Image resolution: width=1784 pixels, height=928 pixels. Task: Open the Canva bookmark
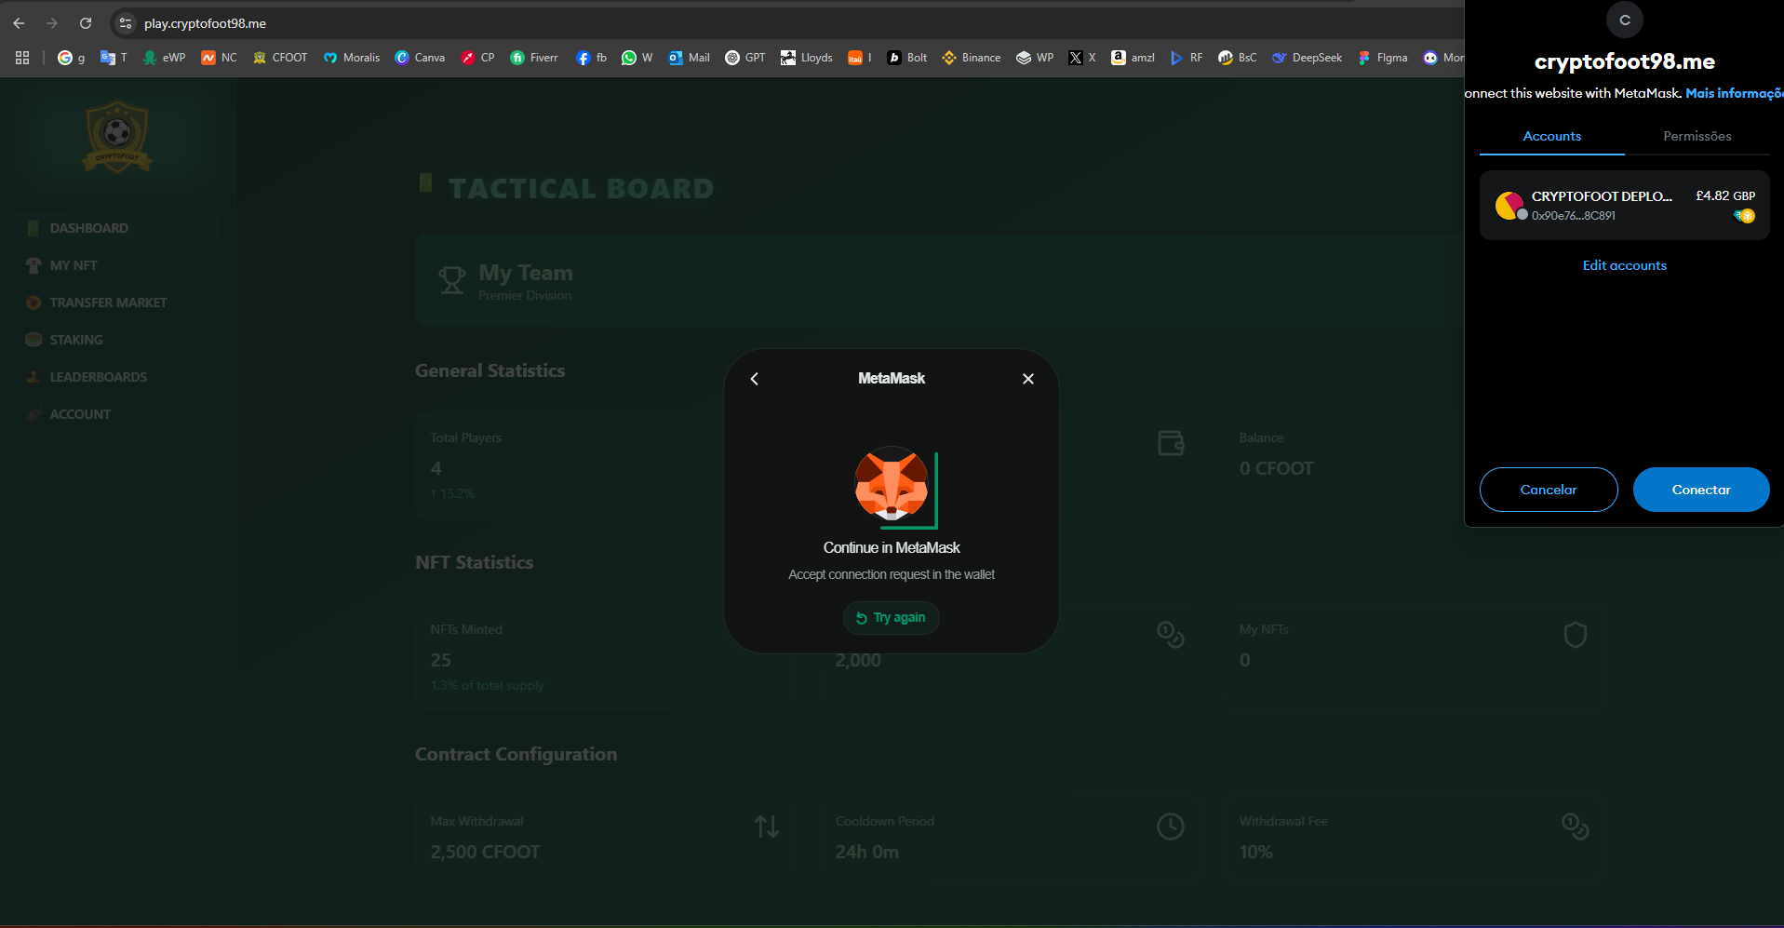(x=420, y=58)
